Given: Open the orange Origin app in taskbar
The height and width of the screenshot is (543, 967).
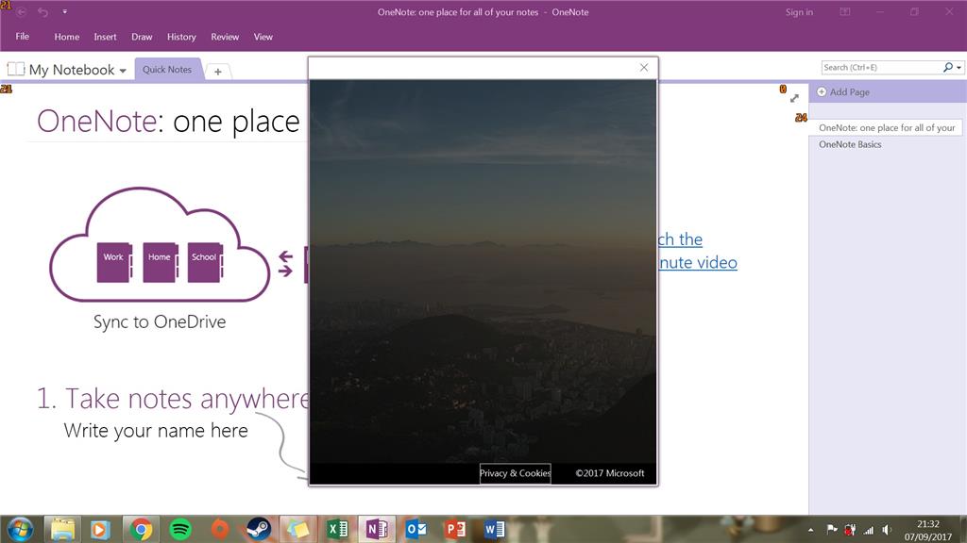Looking at the screenshot, I should point(219,529).
